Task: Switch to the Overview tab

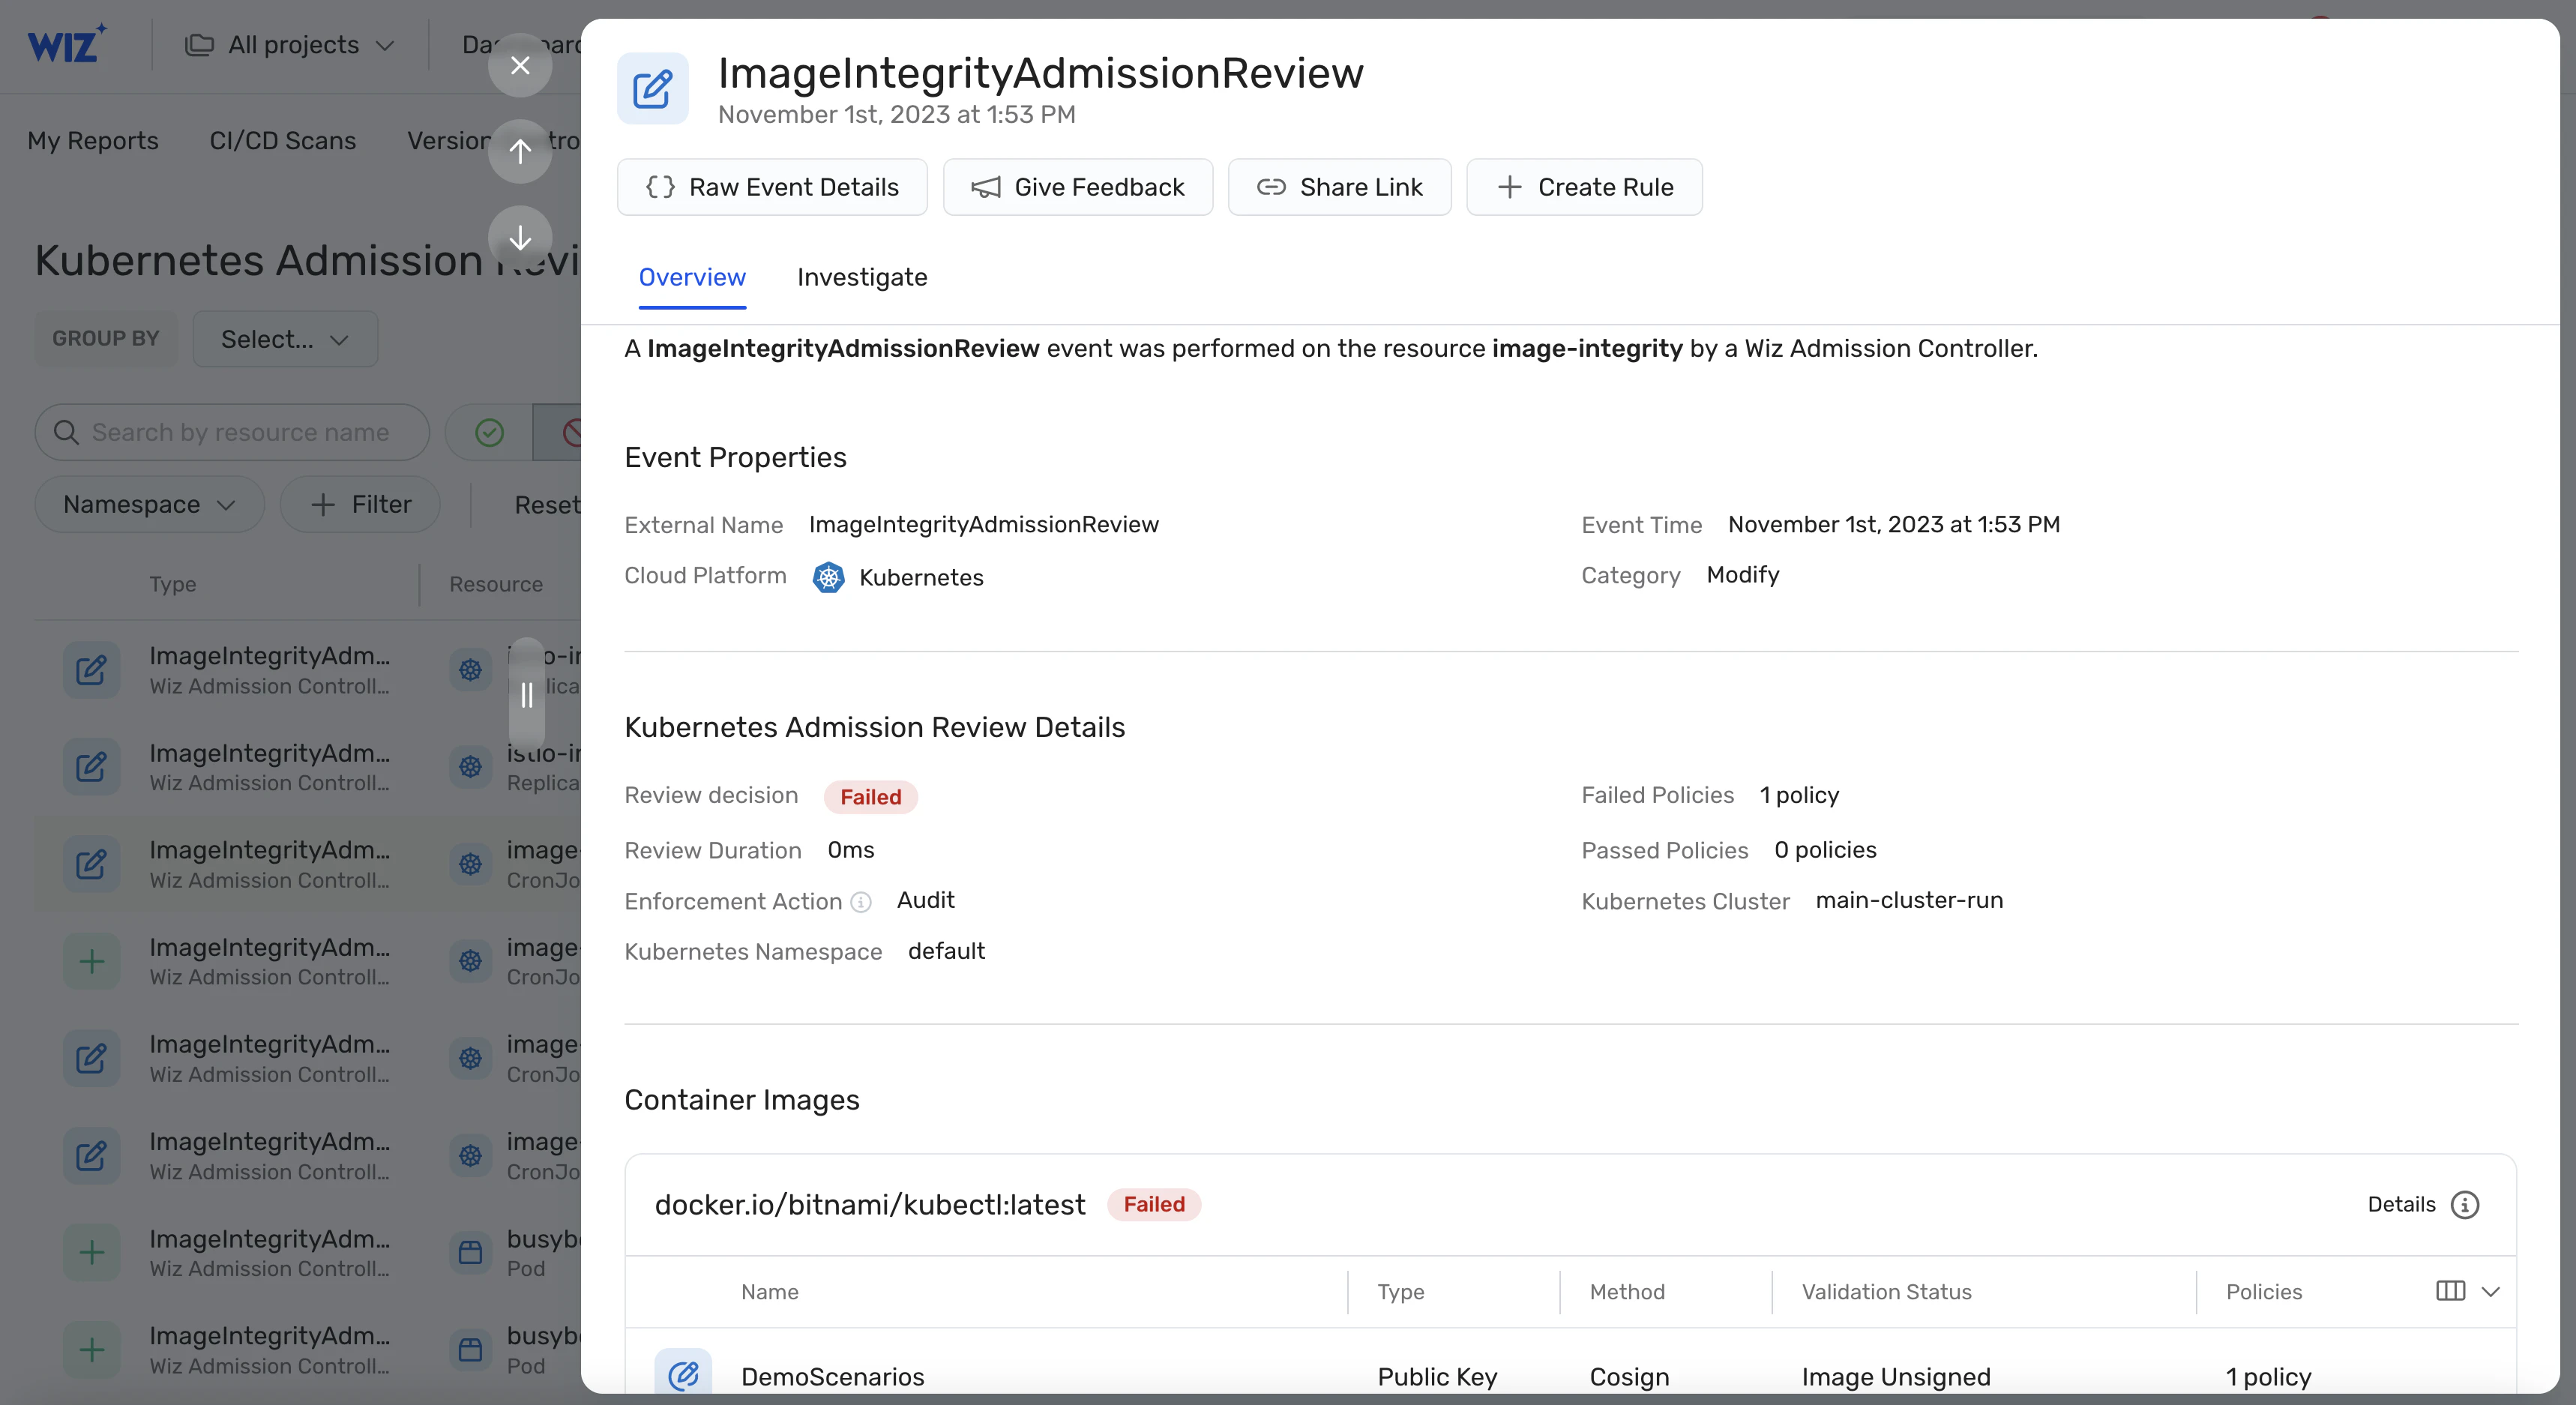Action: [692, 277]
